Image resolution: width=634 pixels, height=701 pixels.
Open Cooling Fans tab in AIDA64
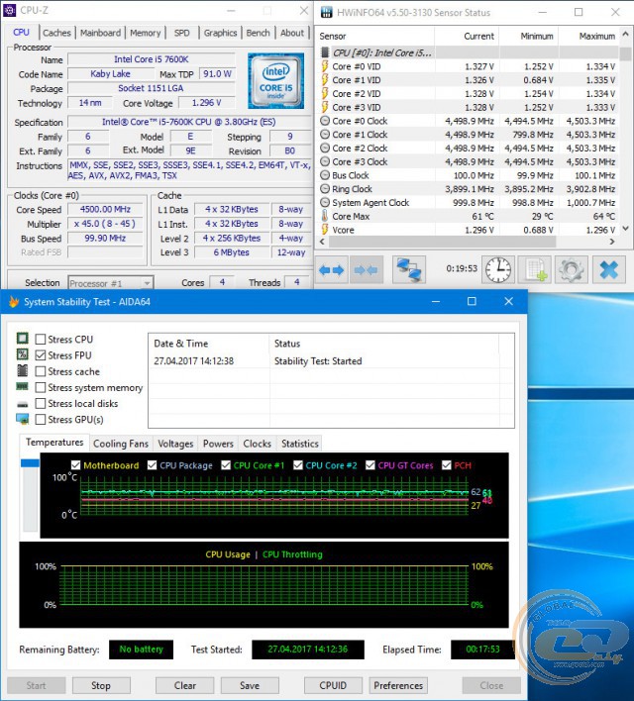pyautogui.click(x=121, y=444)
